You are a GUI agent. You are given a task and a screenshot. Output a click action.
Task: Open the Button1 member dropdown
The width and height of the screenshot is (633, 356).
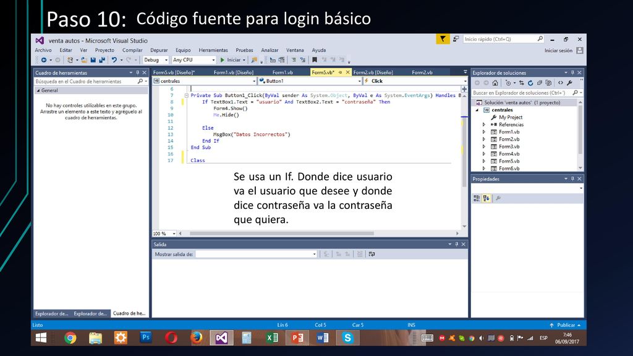point(359,81)
